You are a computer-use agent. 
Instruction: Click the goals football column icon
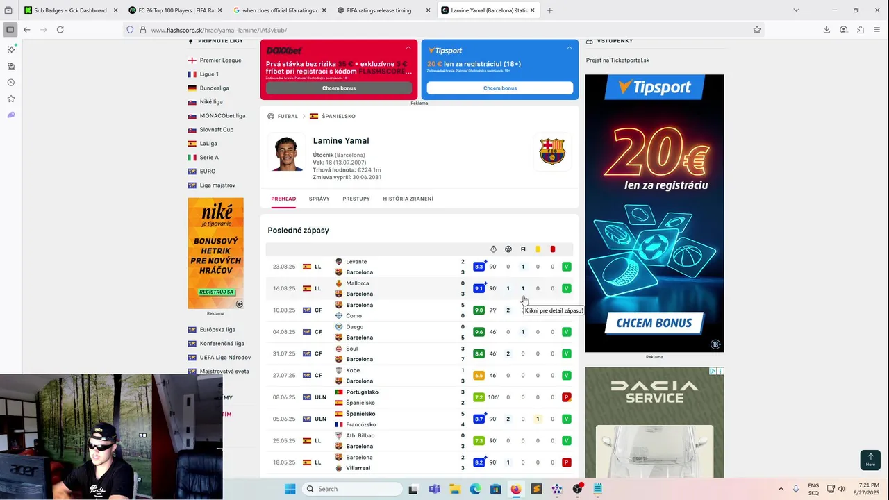tap(508, 249)
